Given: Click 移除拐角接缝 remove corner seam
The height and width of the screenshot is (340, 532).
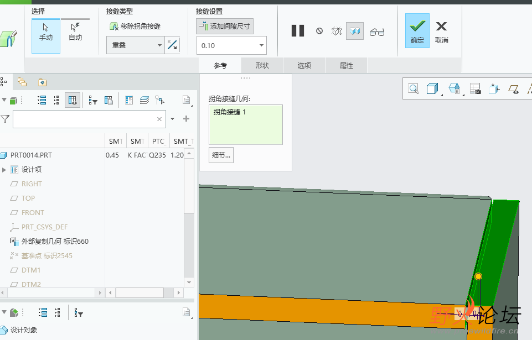Looking at the screenshot, I should (135, 26).
